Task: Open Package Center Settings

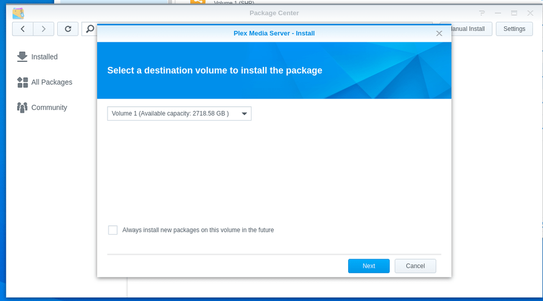Action: tap(514, 29)
